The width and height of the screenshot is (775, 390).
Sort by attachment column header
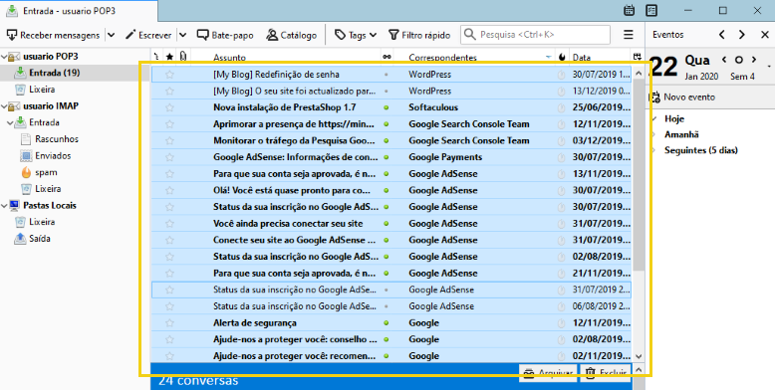(x=183, y=58)
